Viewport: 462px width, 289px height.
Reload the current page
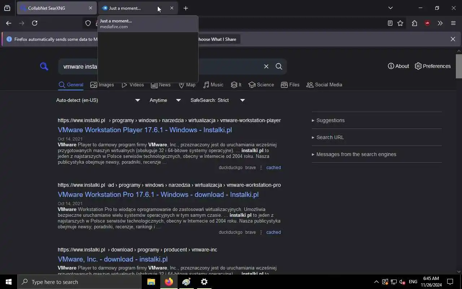35,23
